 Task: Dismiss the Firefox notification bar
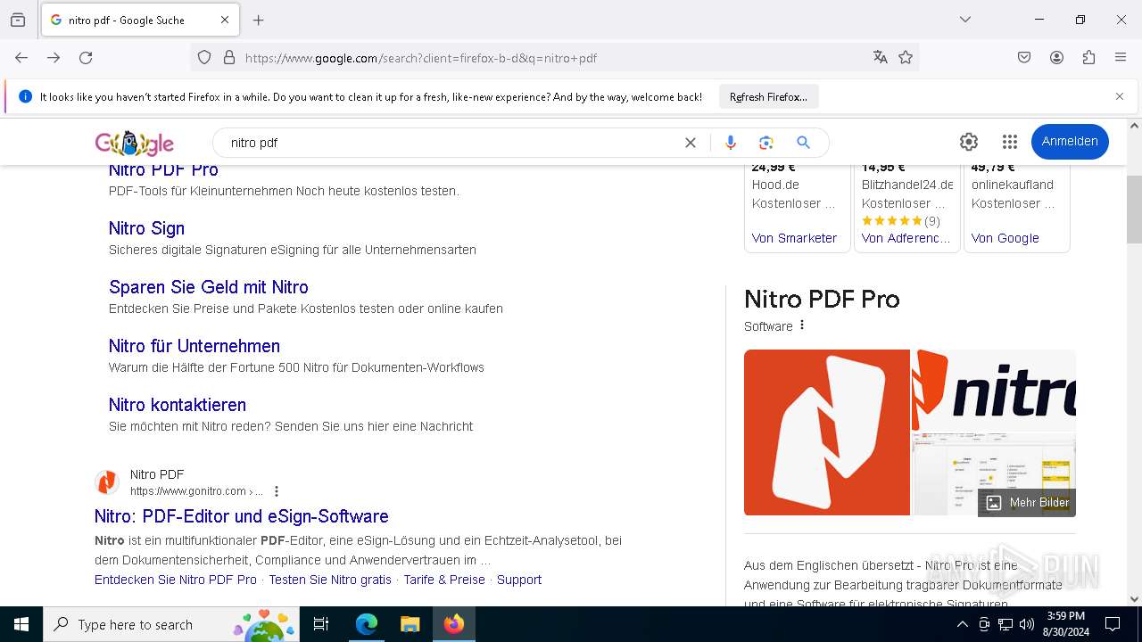tap(1120, 96)
